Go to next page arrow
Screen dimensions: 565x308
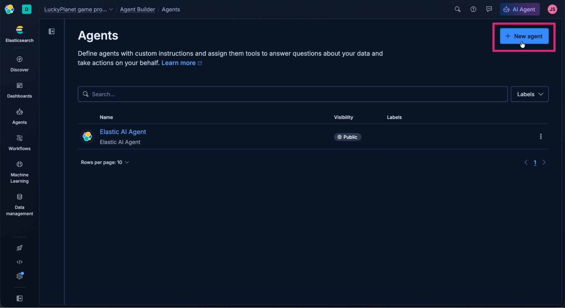click(x=544, y=162)
